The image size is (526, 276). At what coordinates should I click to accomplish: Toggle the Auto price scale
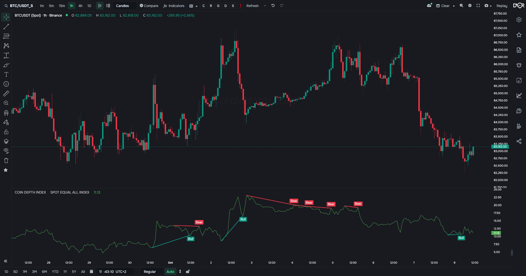(170, 272)
